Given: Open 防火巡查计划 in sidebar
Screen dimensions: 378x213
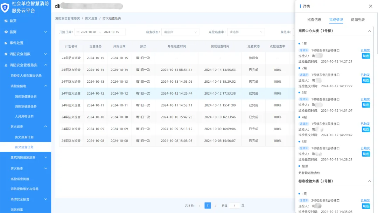Looking at the screenshot, I should click(x=24, y=137).
